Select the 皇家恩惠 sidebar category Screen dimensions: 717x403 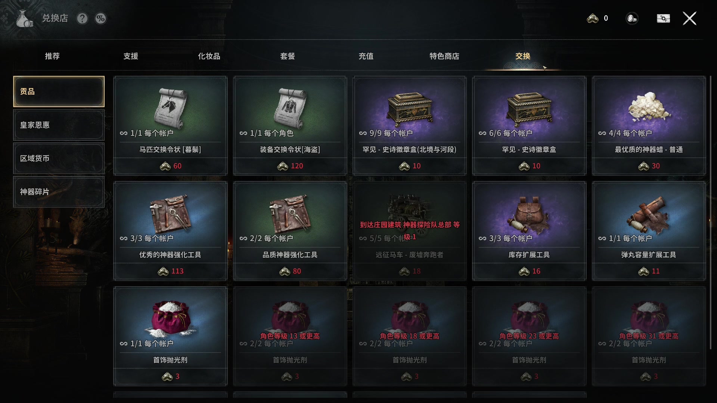(59, 125)
